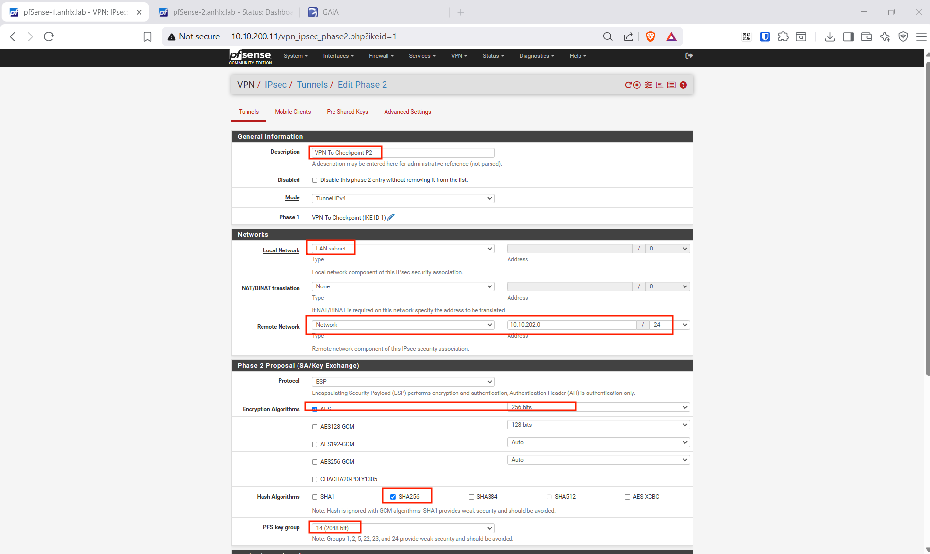Enable the AES128-GCM checkbox
930x554 pixels.
315,427
